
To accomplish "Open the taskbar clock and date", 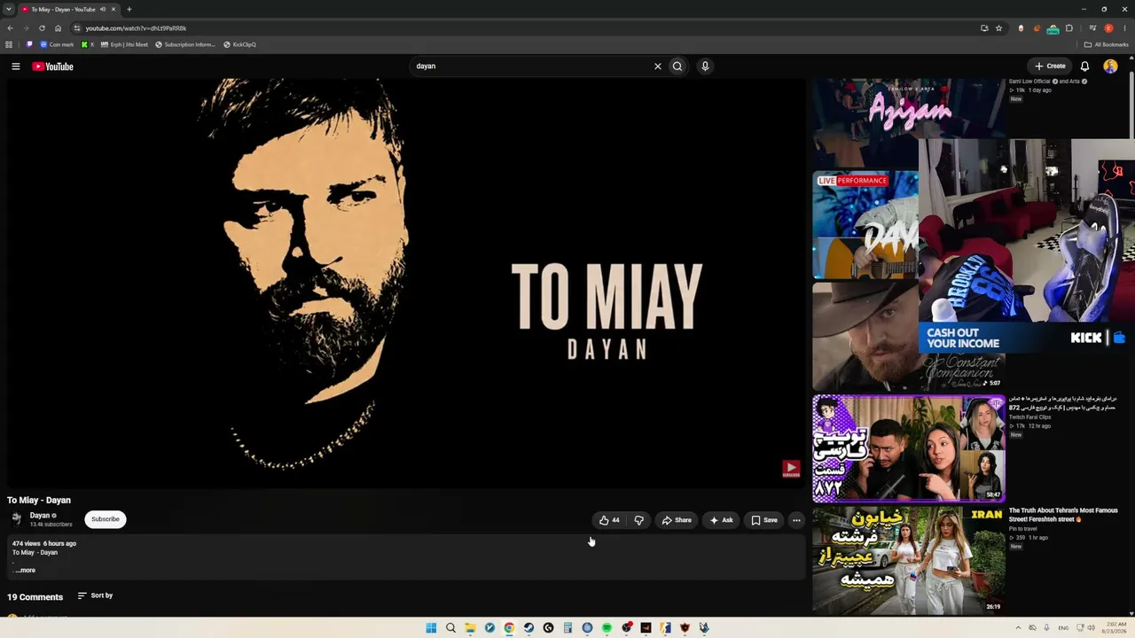I will pos(1115,627).
